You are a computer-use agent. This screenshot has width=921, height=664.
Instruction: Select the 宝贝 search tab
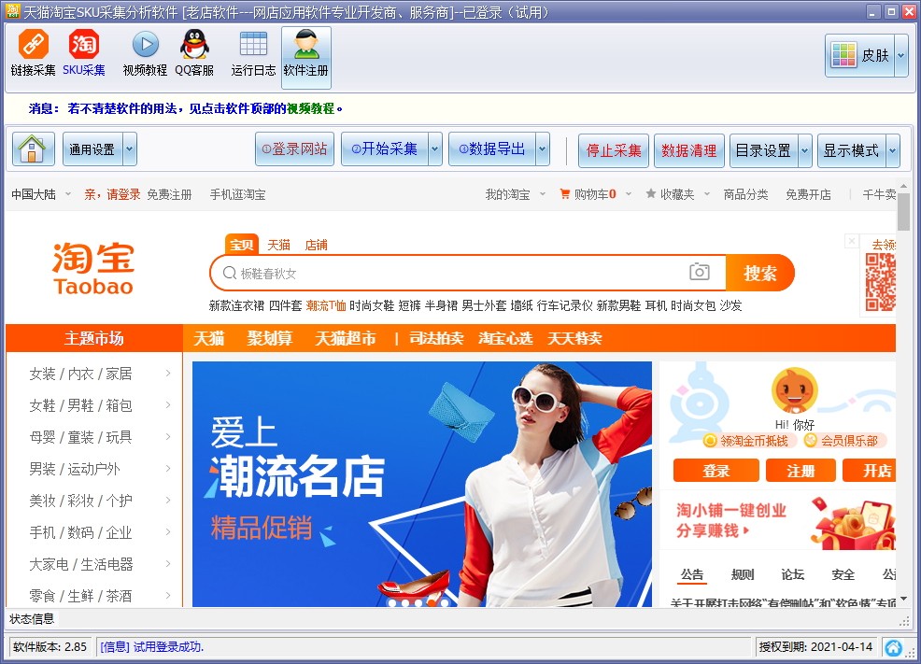[241, 245]
